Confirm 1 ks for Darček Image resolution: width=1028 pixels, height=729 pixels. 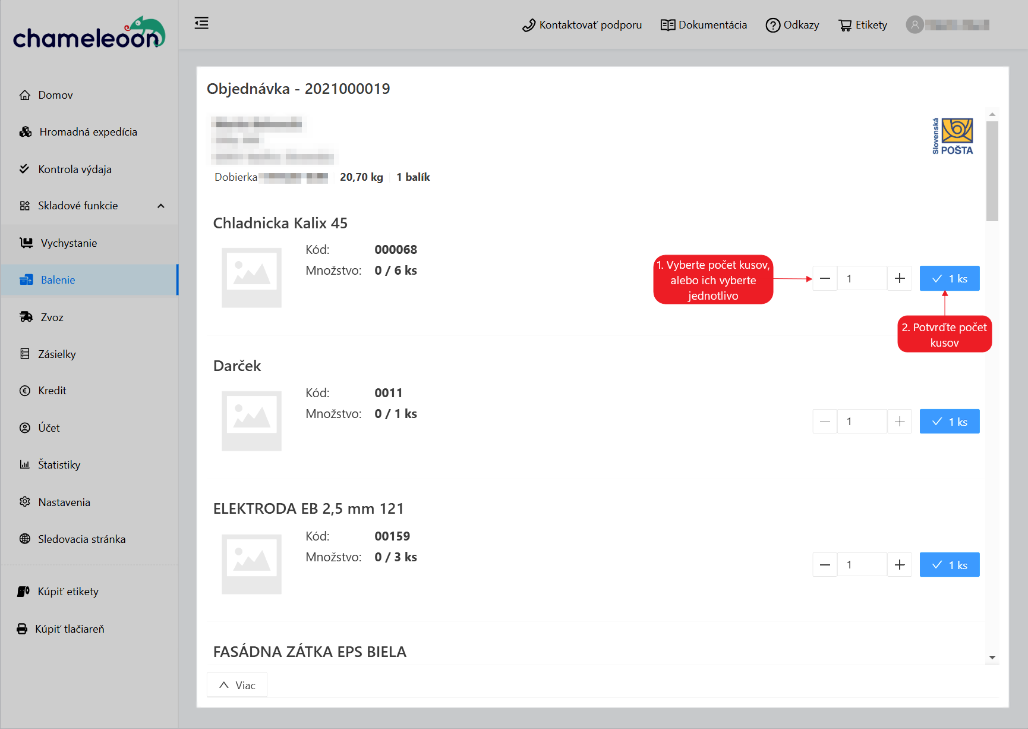[949, 422]
